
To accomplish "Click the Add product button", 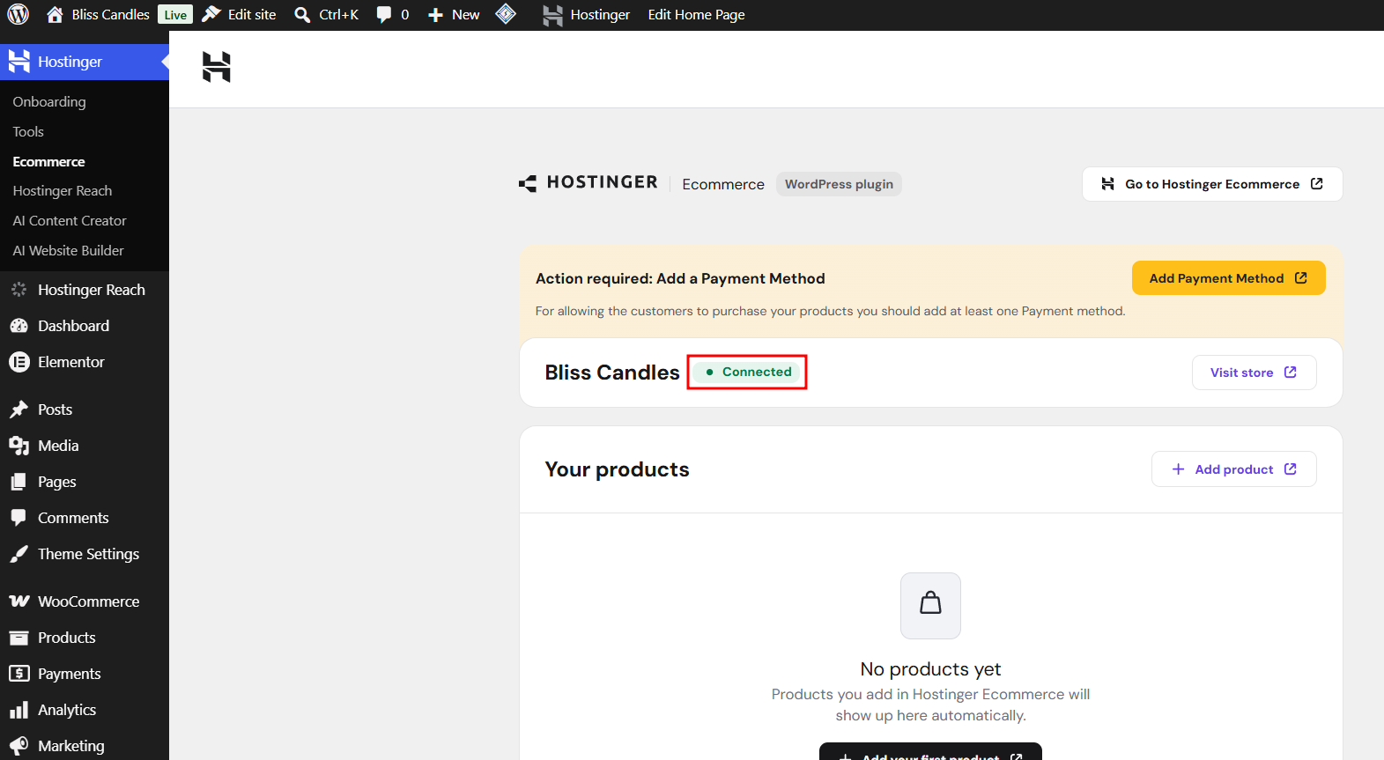I will [x=1234, y=469].
